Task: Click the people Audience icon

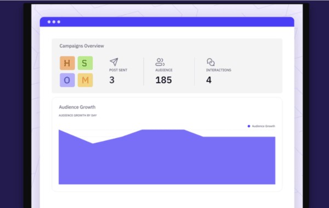Action: click(160, 62)
